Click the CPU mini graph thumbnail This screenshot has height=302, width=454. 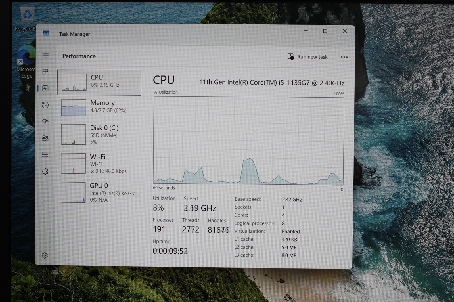pos(74,82)
